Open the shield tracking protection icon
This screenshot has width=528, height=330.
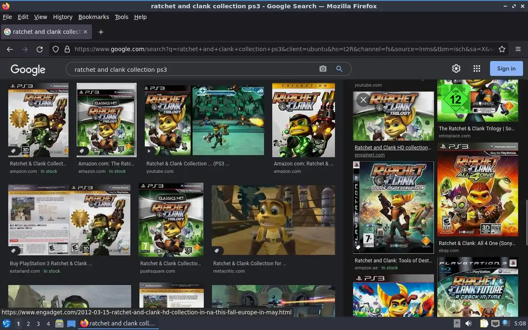click(x=56, y=49)
